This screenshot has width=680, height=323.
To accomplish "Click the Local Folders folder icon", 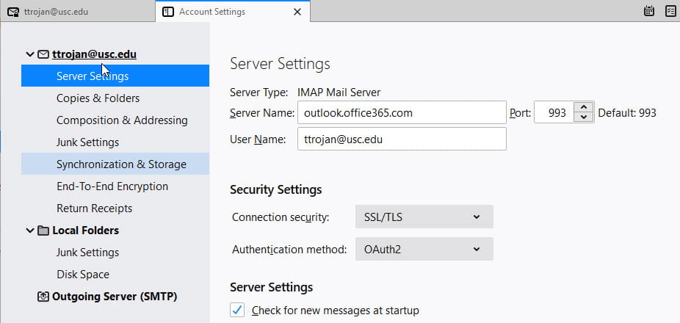I will pos(43,231).
